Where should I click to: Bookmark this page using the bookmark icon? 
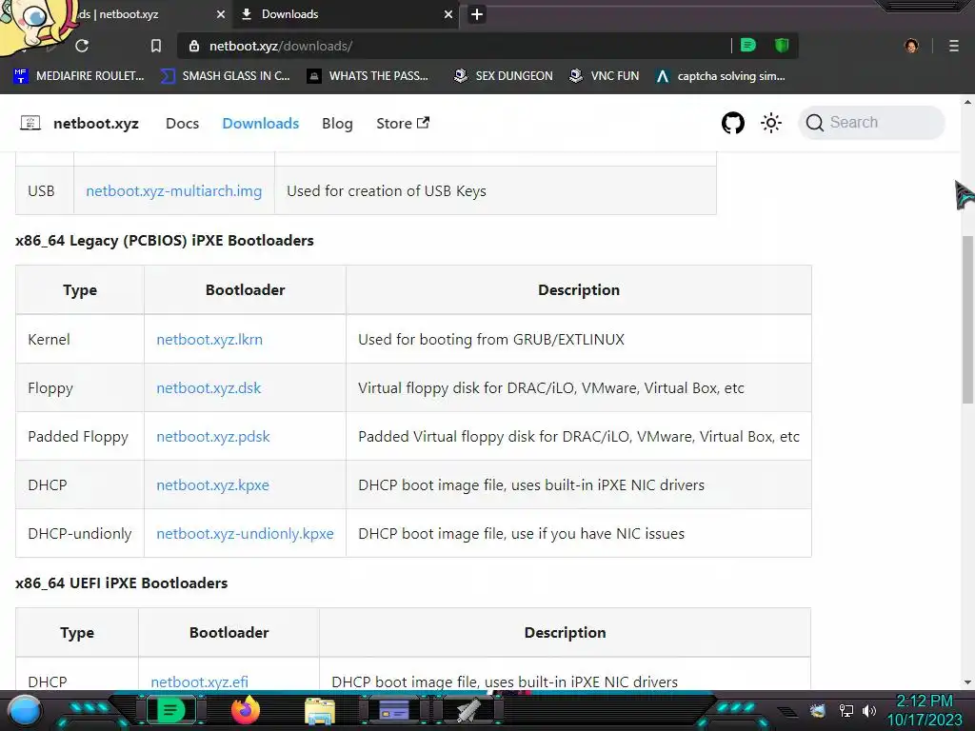pyautogui.click(x=156, y=46)
